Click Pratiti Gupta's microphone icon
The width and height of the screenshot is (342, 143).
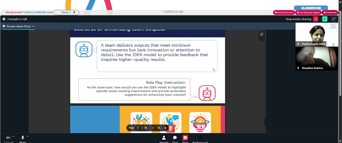298,44
